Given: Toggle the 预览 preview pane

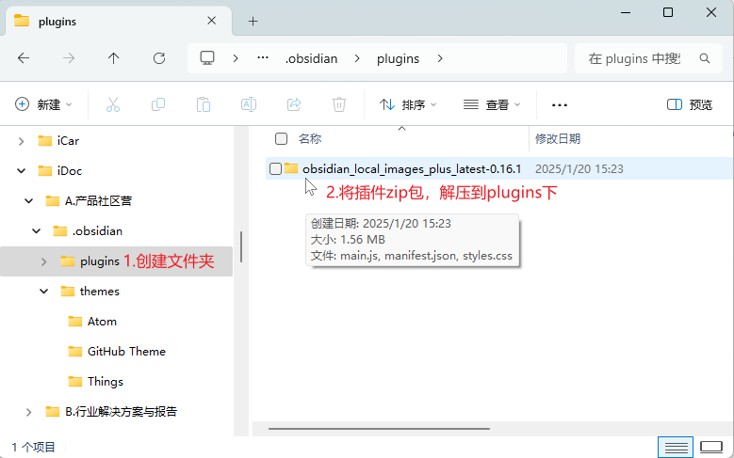Looking at the screenshot, I should pos(690,104).
